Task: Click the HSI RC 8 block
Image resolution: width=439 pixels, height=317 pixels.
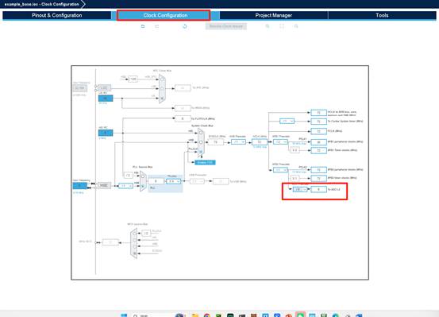Action: coord(106,133)
